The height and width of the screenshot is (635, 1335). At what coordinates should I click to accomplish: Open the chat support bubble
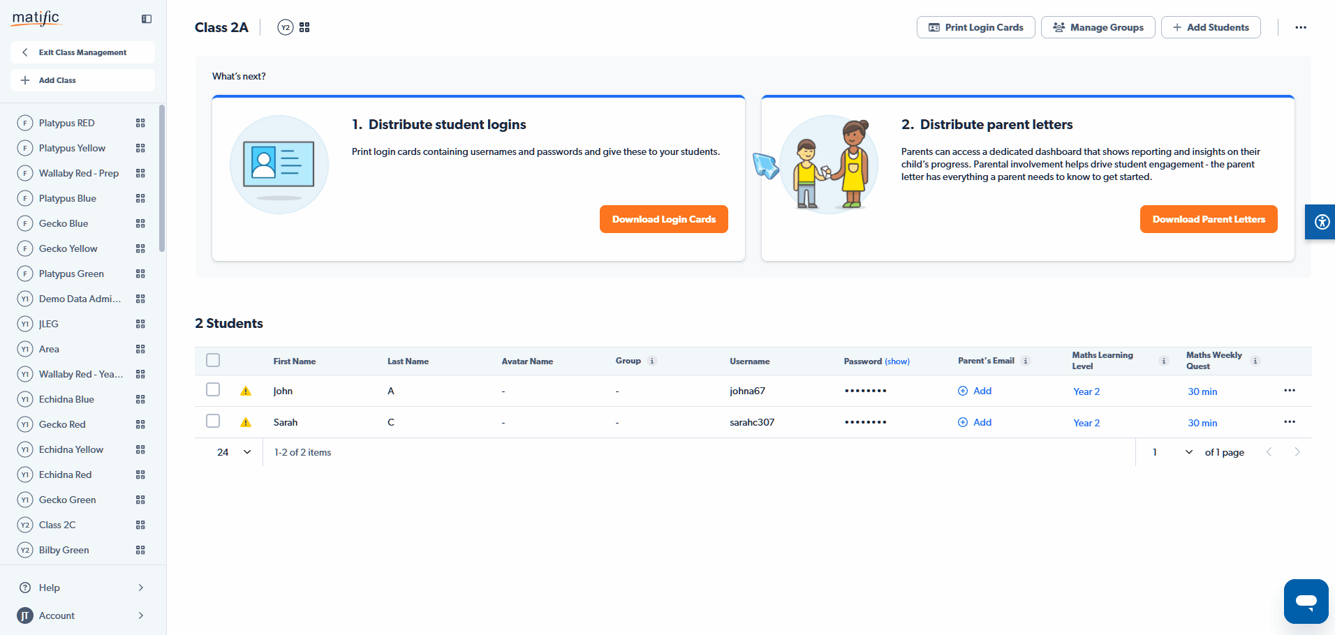pos(1305,601)
